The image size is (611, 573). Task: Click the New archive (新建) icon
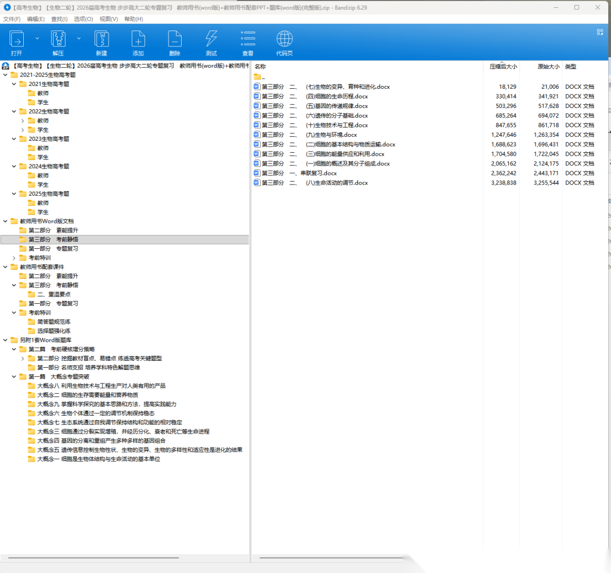pos(101,39)
